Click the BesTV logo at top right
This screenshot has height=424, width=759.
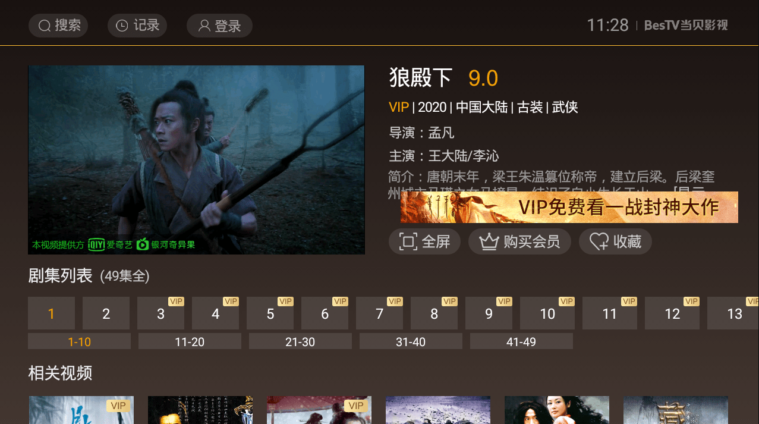tap(686, 25)
